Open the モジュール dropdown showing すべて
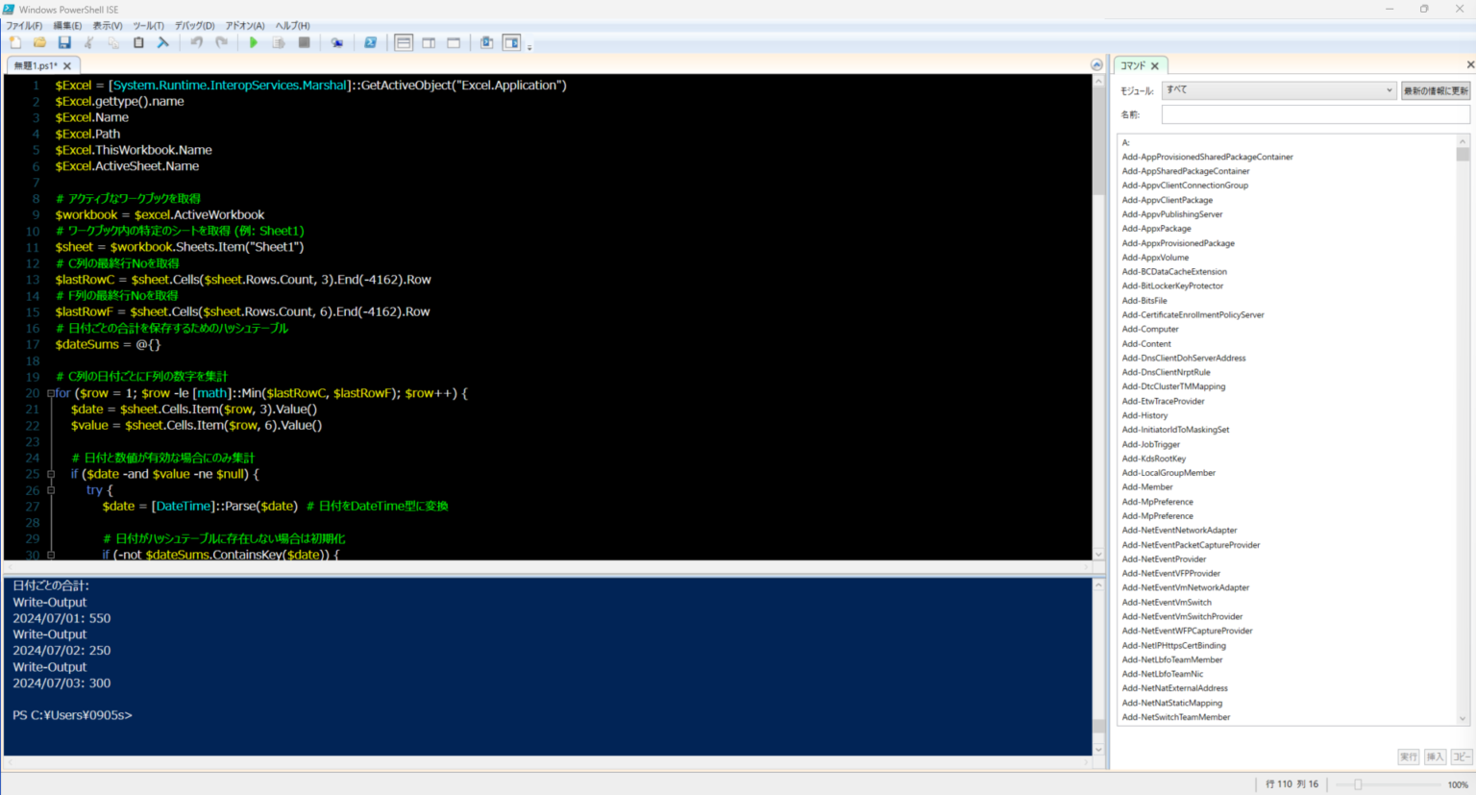 pos(1278,90)
